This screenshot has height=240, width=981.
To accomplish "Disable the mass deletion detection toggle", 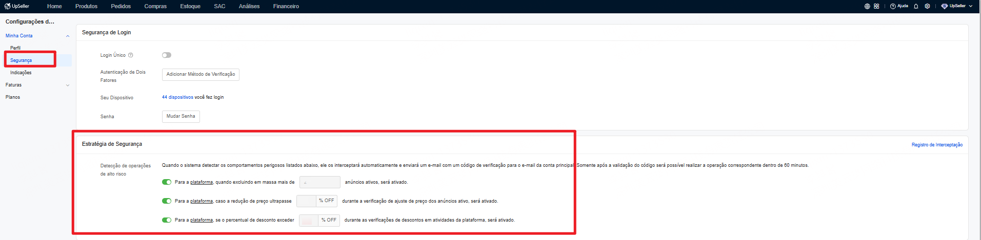I will click(x=167, y=182).
